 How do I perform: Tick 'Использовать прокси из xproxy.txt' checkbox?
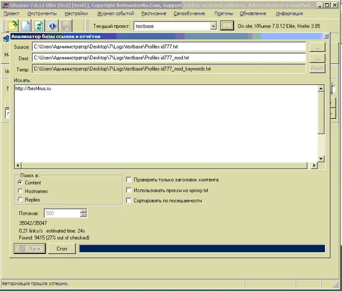coord(129,190)
